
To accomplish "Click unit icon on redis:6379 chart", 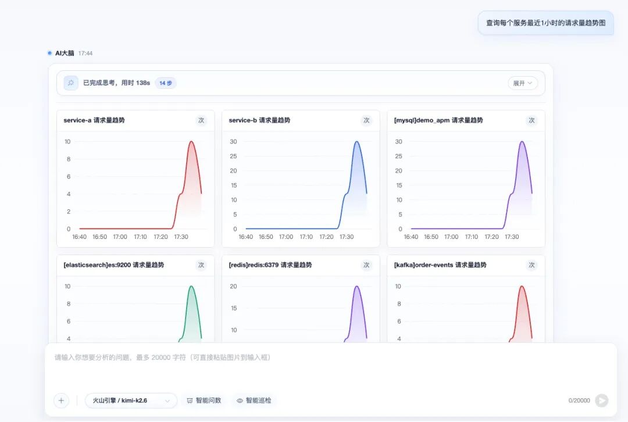I will pos(366,265).
